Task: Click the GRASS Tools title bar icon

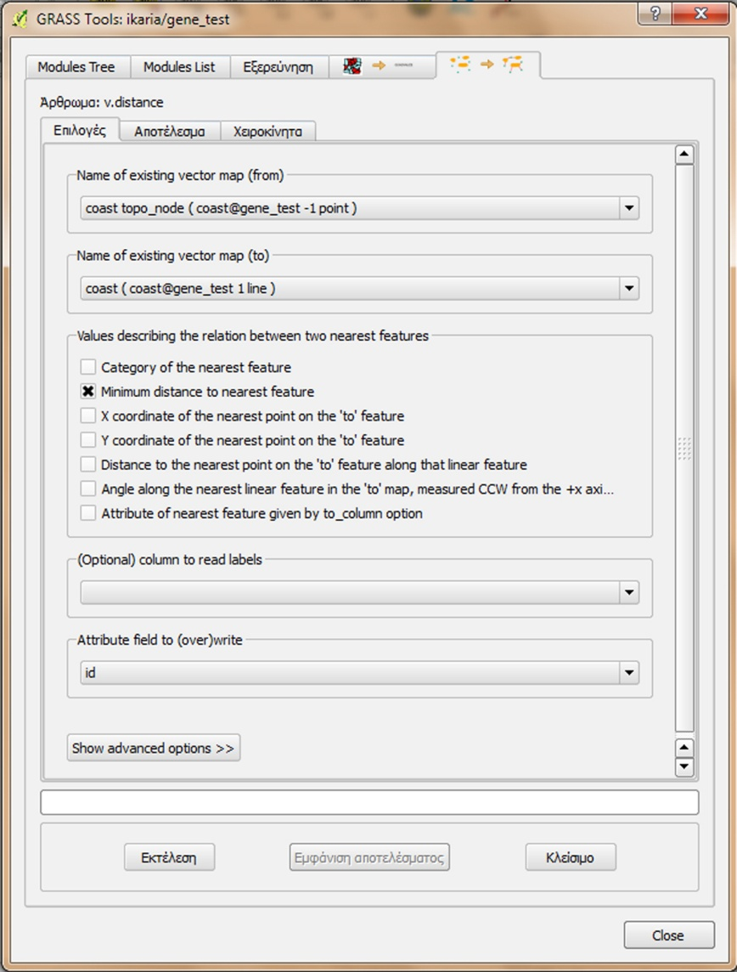Action: coord(20,20)
